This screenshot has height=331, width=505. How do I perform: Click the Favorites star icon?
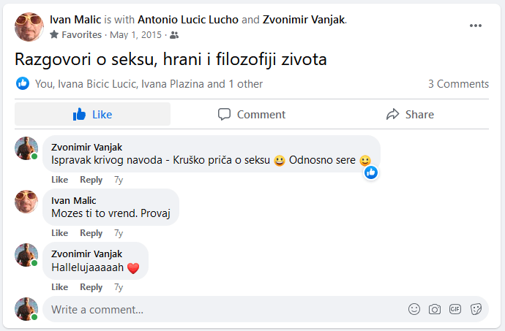point(54,34)
